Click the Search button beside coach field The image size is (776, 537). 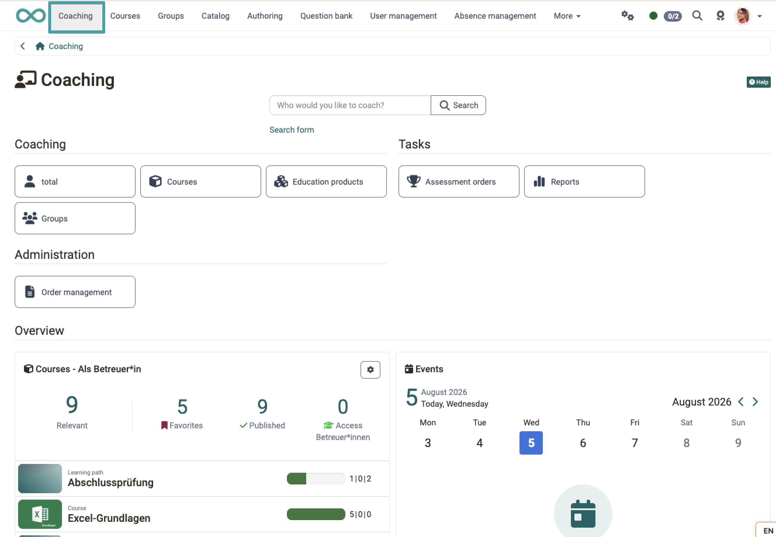(458, 105)
